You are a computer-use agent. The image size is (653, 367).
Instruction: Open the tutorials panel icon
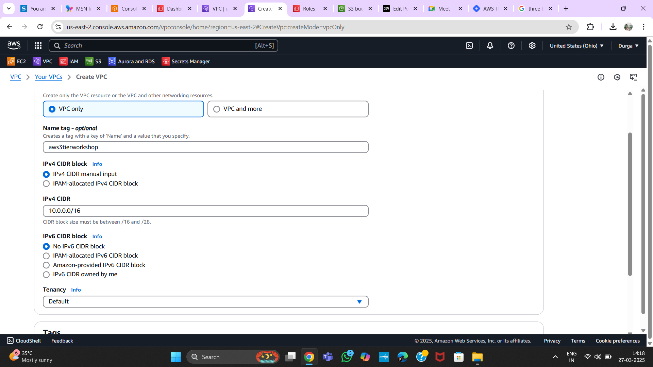633,77
